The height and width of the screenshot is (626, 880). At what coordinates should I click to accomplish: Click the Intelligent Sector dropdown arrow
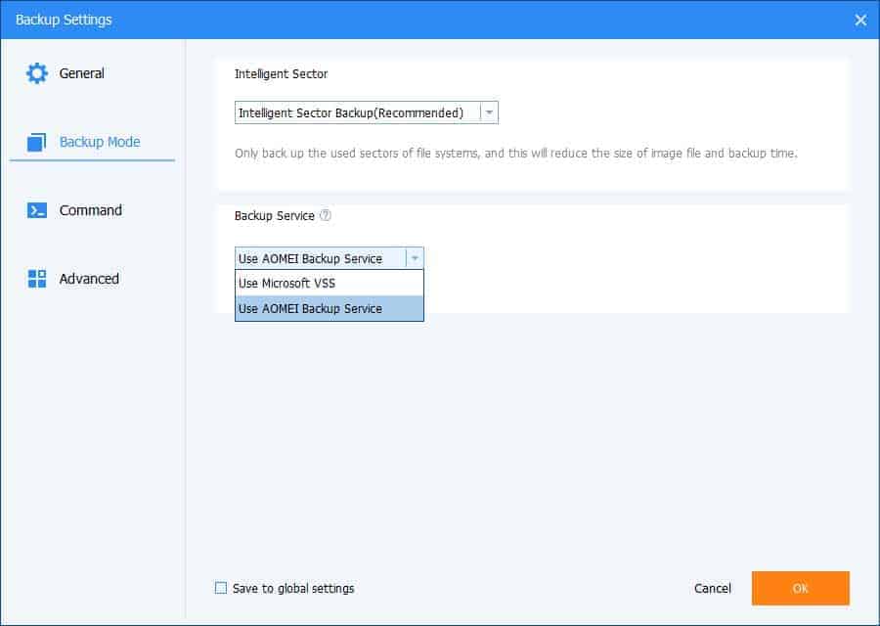click(490, 112)
